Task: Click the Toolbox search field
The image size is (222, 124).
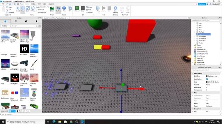Action: 23,26
